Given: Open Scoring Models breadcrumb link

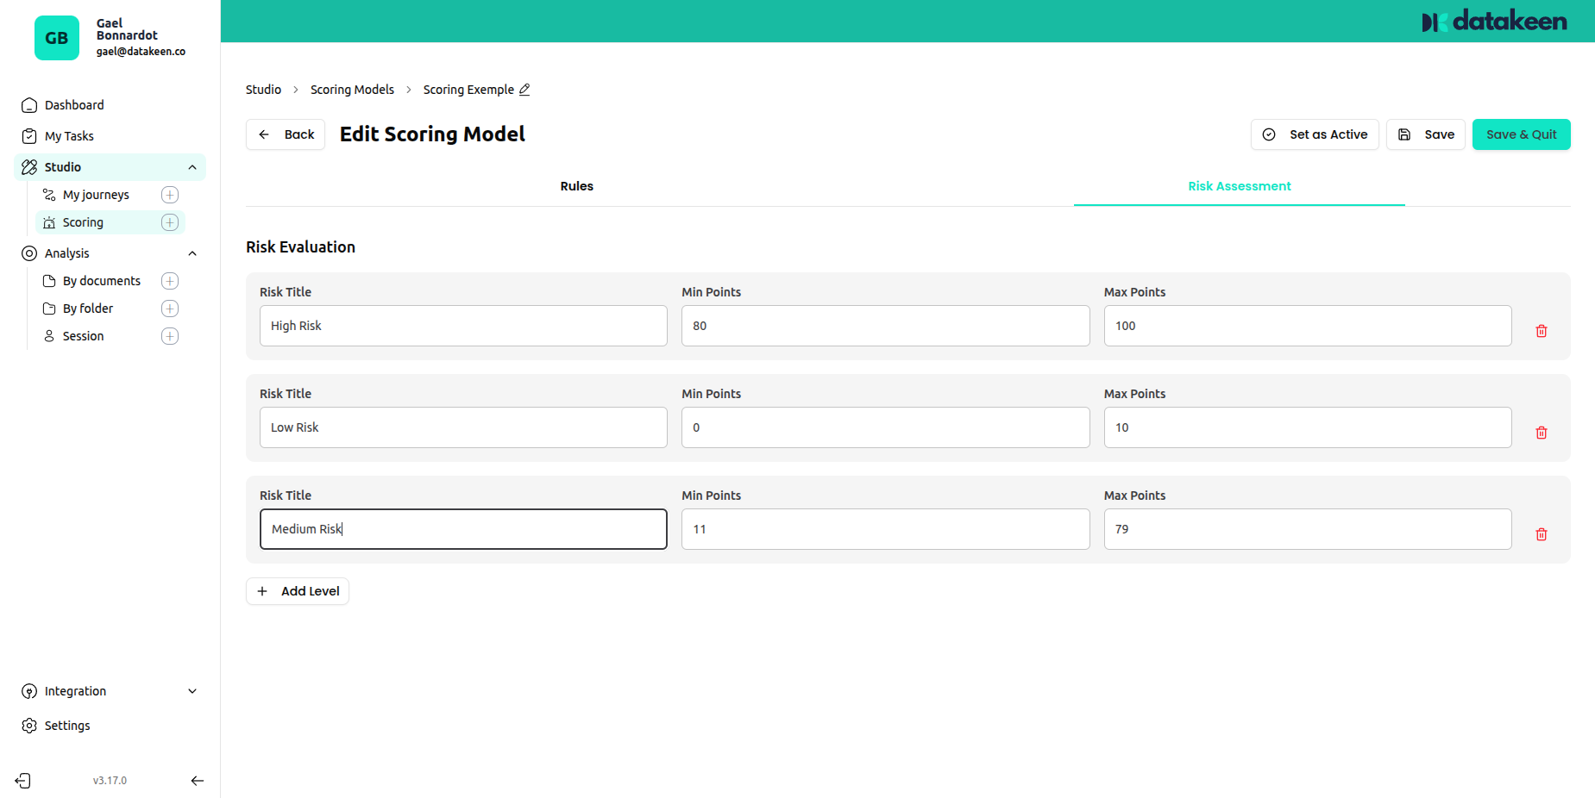Looking at the screenshot, I should pos(352,90).
